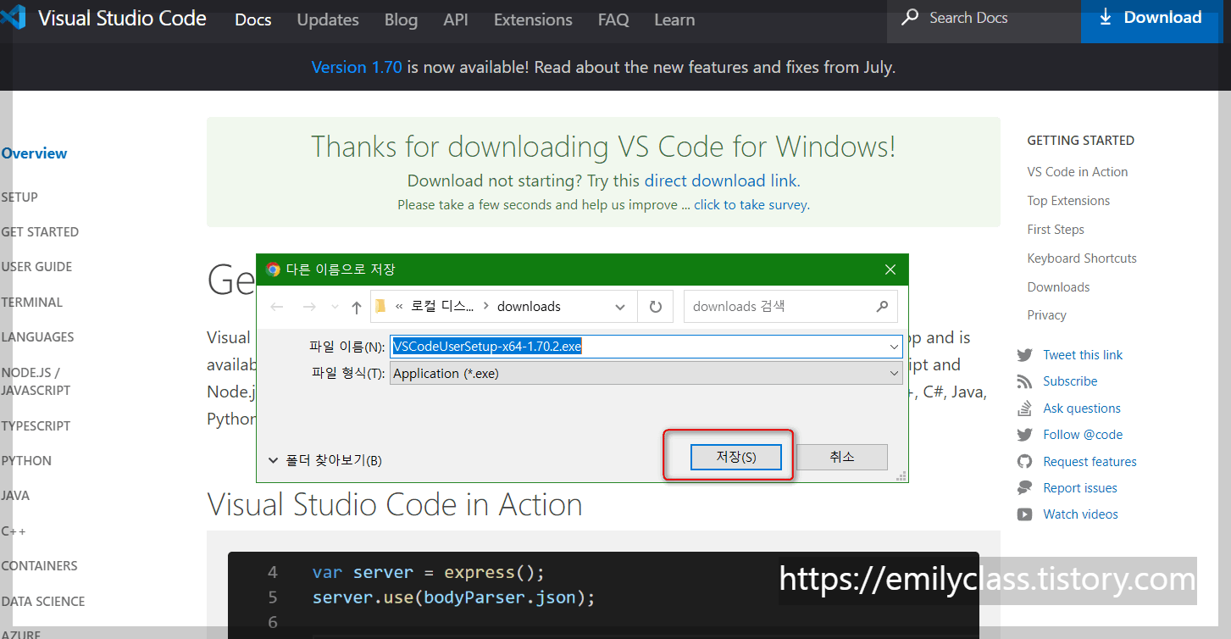This screenshot has width=1231, height=639.
Task: Click the « overflow chevron in the address path
Action: point(399,307)
